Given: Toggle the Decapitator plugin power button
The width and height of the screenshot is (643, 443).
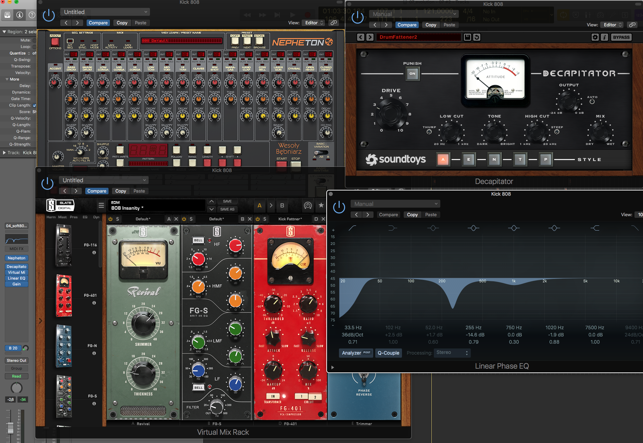Looking at the screenshot, I should (357, 17).
